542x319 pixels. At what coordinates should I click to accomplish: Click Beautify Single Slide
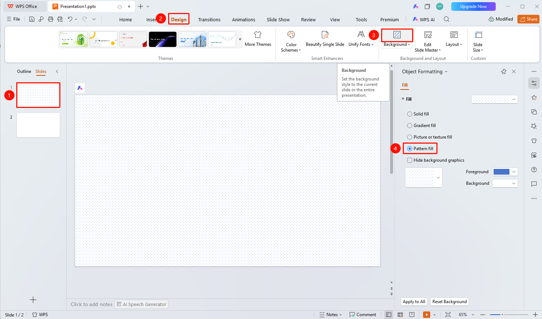pyautogui.click(x=325, y=39)
